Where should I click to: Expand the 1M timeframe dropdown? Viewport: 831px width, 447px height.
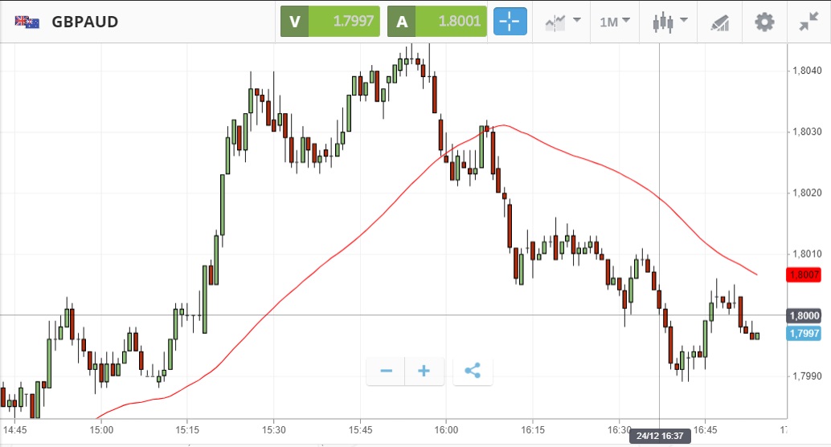[x=615, y=22]
